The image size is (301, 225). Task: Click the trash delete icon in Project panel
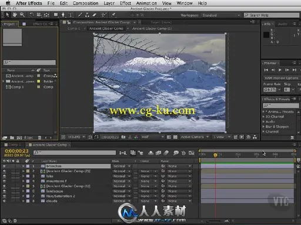pos(39,138)
